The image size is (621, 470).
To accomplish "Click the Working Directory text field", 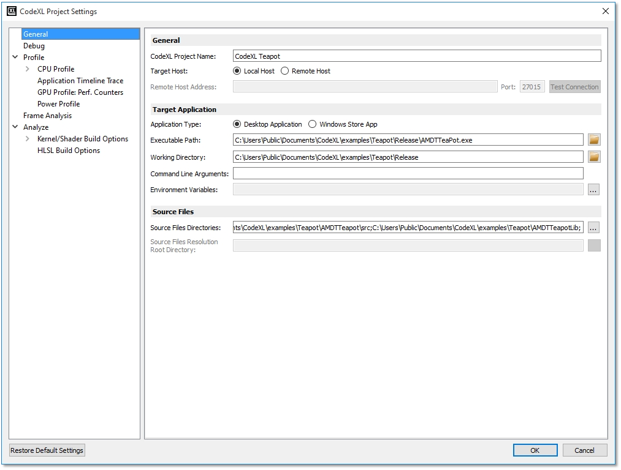I will [x=408, y=157].
